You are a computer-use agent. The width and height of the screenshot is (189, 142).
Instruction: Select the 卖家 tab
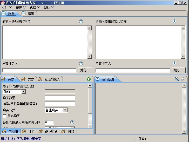tap(29, 79)
